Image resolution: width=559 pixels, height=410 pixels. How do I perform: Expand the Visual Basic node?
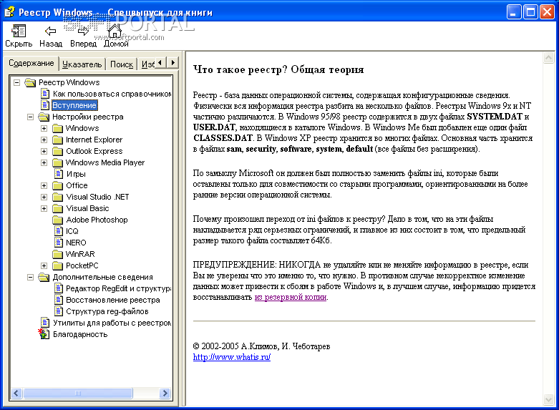[44, 208]
